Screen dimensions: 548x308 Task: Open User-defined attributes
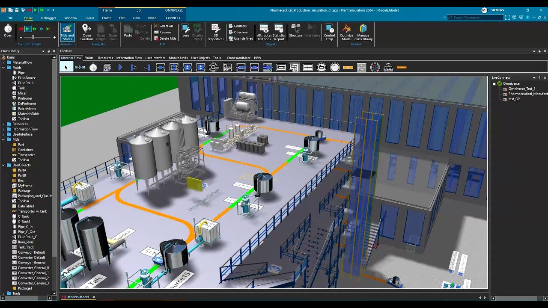241,38
